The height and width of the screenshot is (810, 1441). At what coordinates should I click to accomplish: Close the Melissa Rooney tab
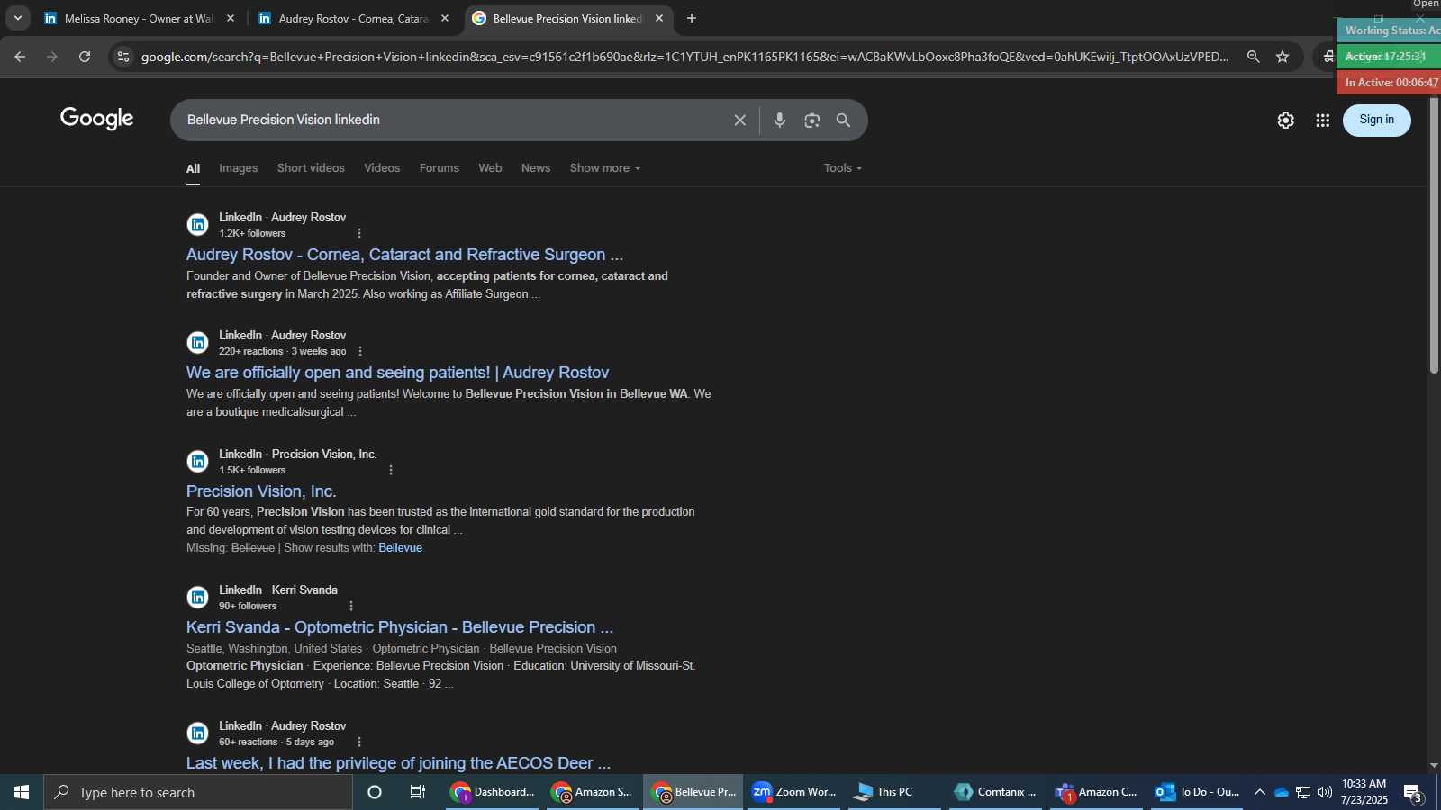[231, 18]
